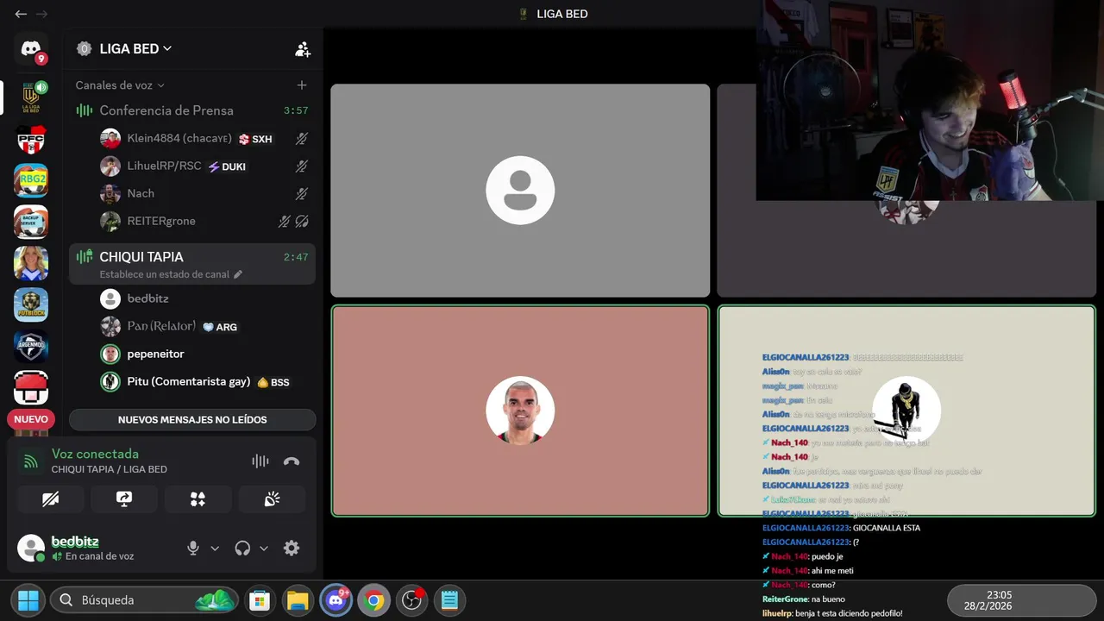Click Klein4884's muted microphone icon

302,138
